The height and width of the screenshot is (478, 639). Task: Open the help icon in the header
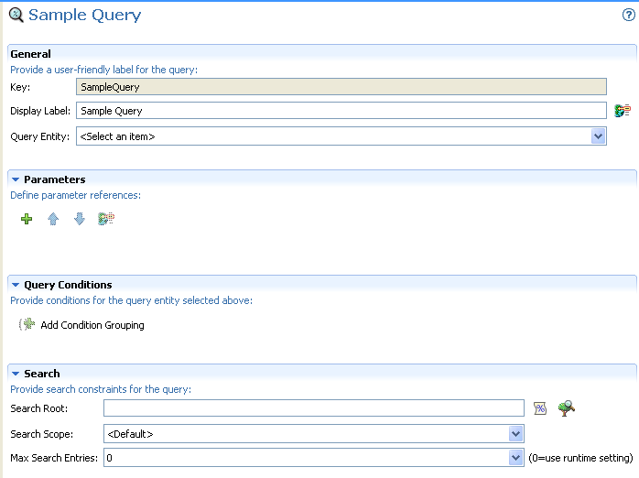click(628, 16)
